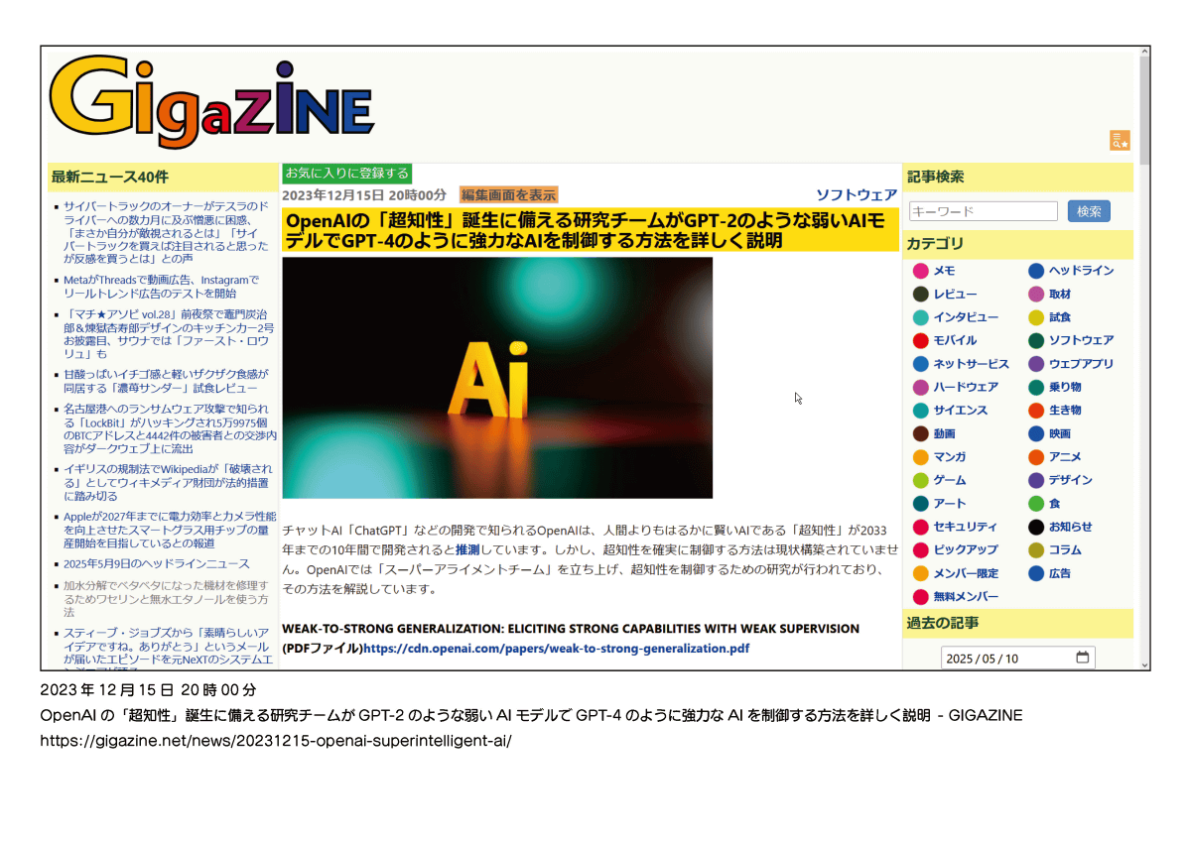Select the ピックアップ category link
Image resolution: width=1191 pixels, height=842 pixels.
(965, 549)
